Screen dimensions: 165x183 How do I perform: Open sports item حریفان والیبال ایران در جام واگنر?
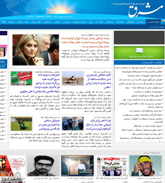(x=148, y=126)
